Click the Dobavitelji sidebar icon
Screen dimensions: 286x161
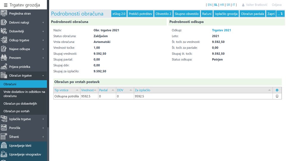[4, 31]
